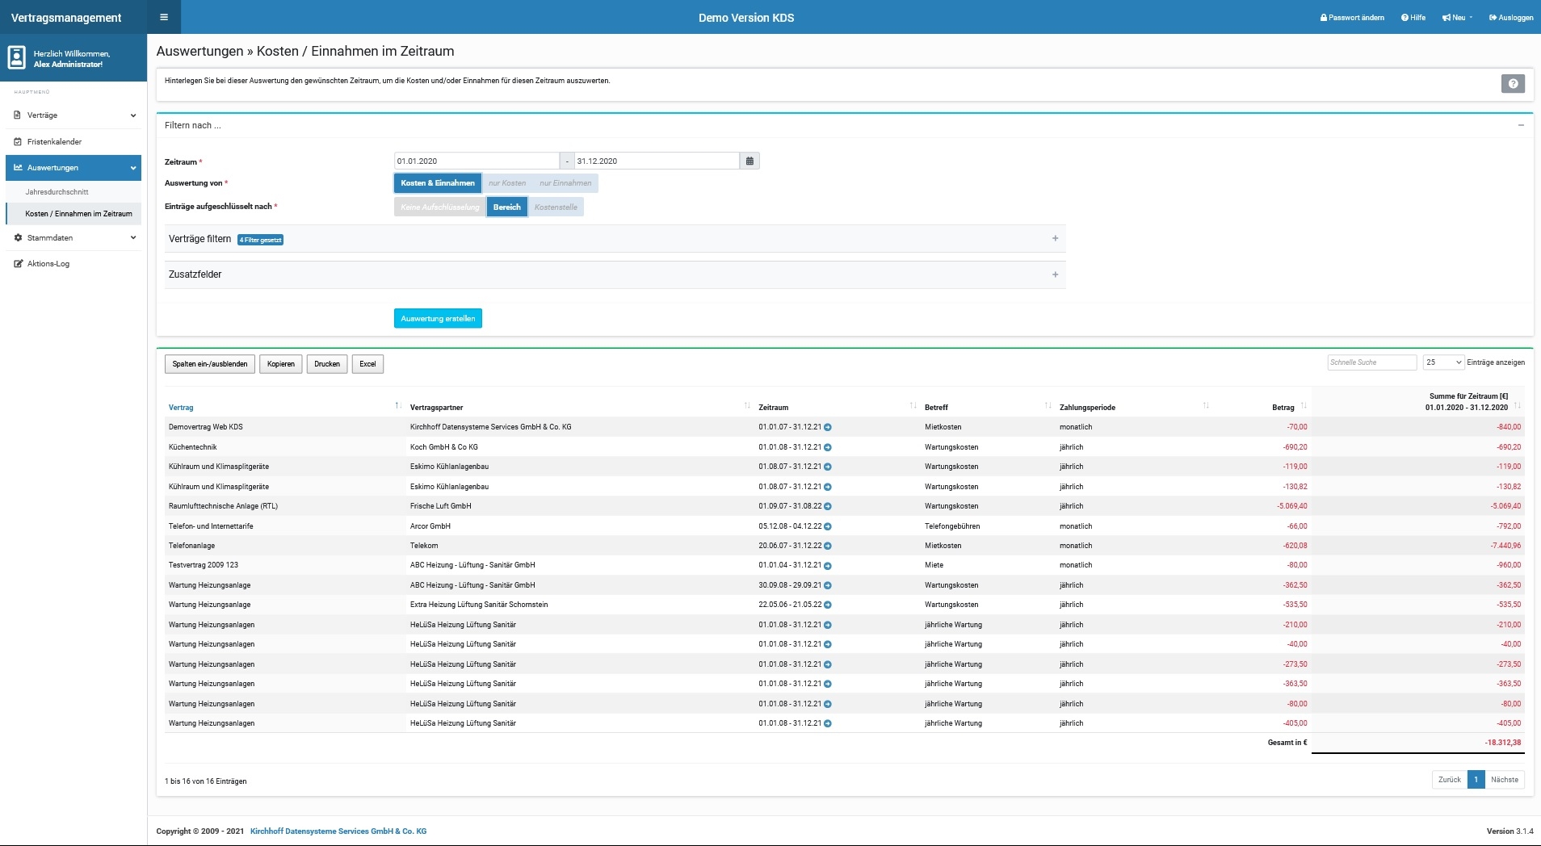Click the Auswertung erstellen button
The image size is (1541, 846).
(x=438, y=319)
